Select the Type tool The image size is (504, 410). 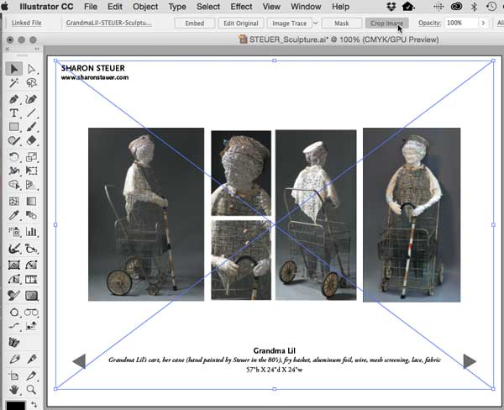tap(13, 113)
